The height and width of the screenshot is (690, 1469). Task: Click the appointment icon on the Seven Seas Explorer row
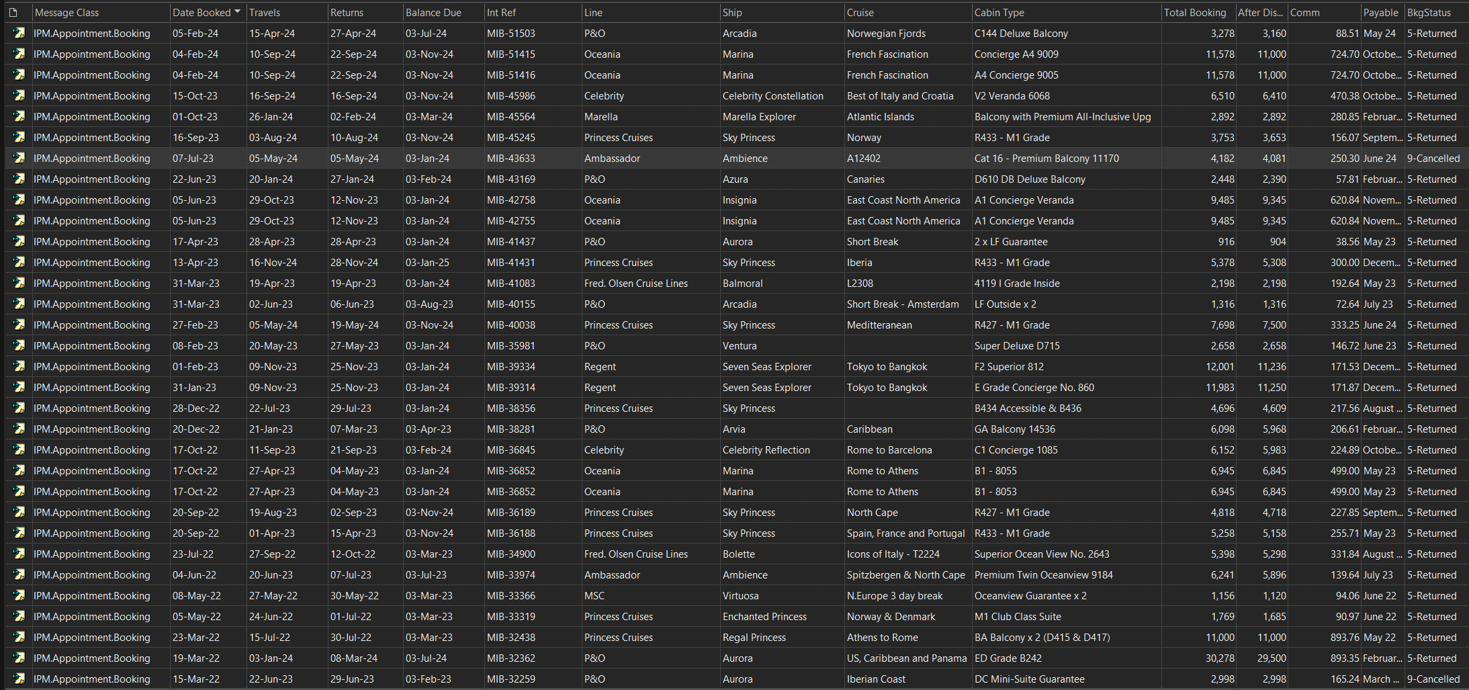[18, 366]
